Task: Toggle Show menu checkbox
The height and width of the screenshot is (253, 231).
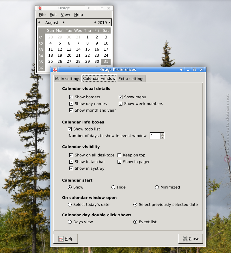Action: click(x=120, y=97)
